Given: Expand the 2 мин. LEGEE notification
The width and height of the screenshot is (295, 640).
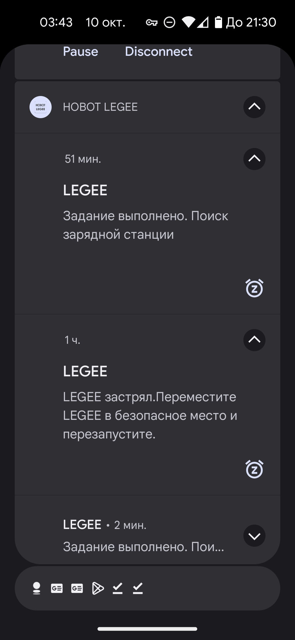Looking at the screenshot, I should pyautogui.click(x=254, y=536).
